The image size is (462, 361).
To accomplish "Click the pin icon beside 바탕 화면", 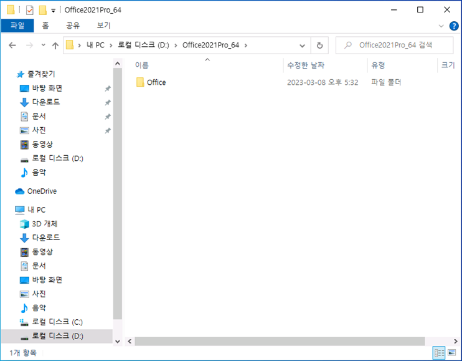I will coord(108,88).
